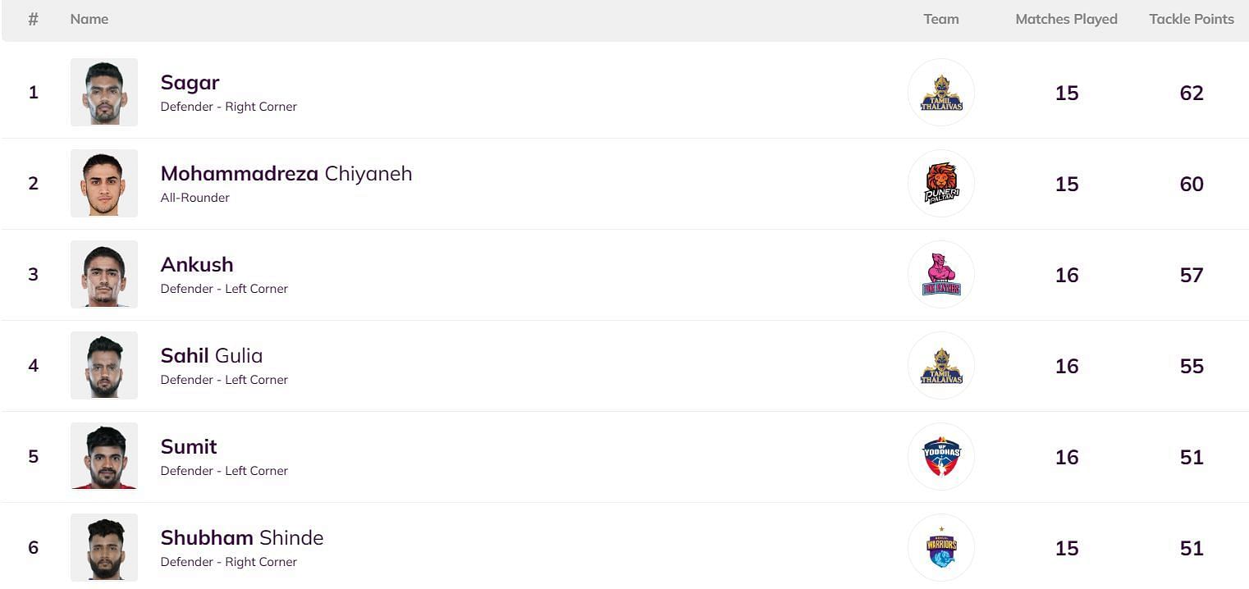Click the Name column header

(89, 19)
